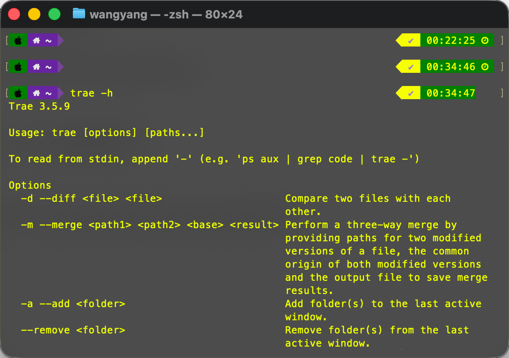Click the --remove <folder> option text
Viewport: 509px width, 358px height.
pos(73,330)
